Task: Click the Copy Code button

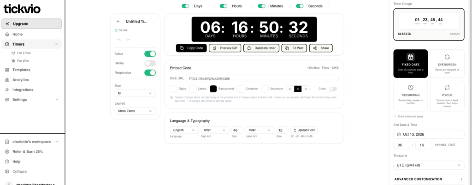Action: point(191,48)
